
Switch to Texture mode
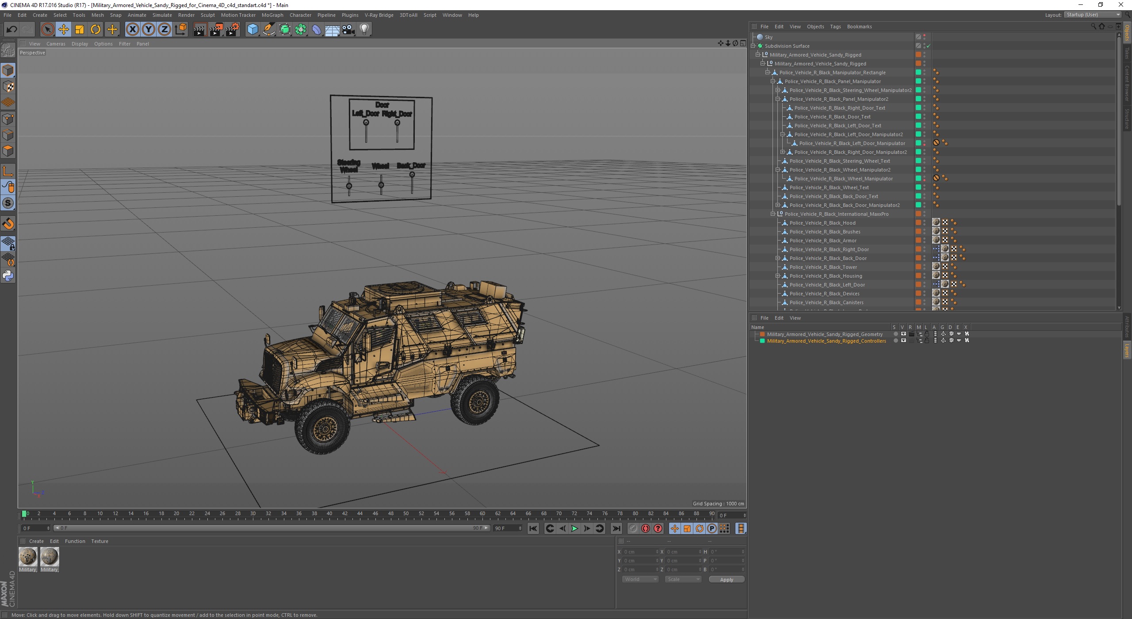tap(8, 87)
